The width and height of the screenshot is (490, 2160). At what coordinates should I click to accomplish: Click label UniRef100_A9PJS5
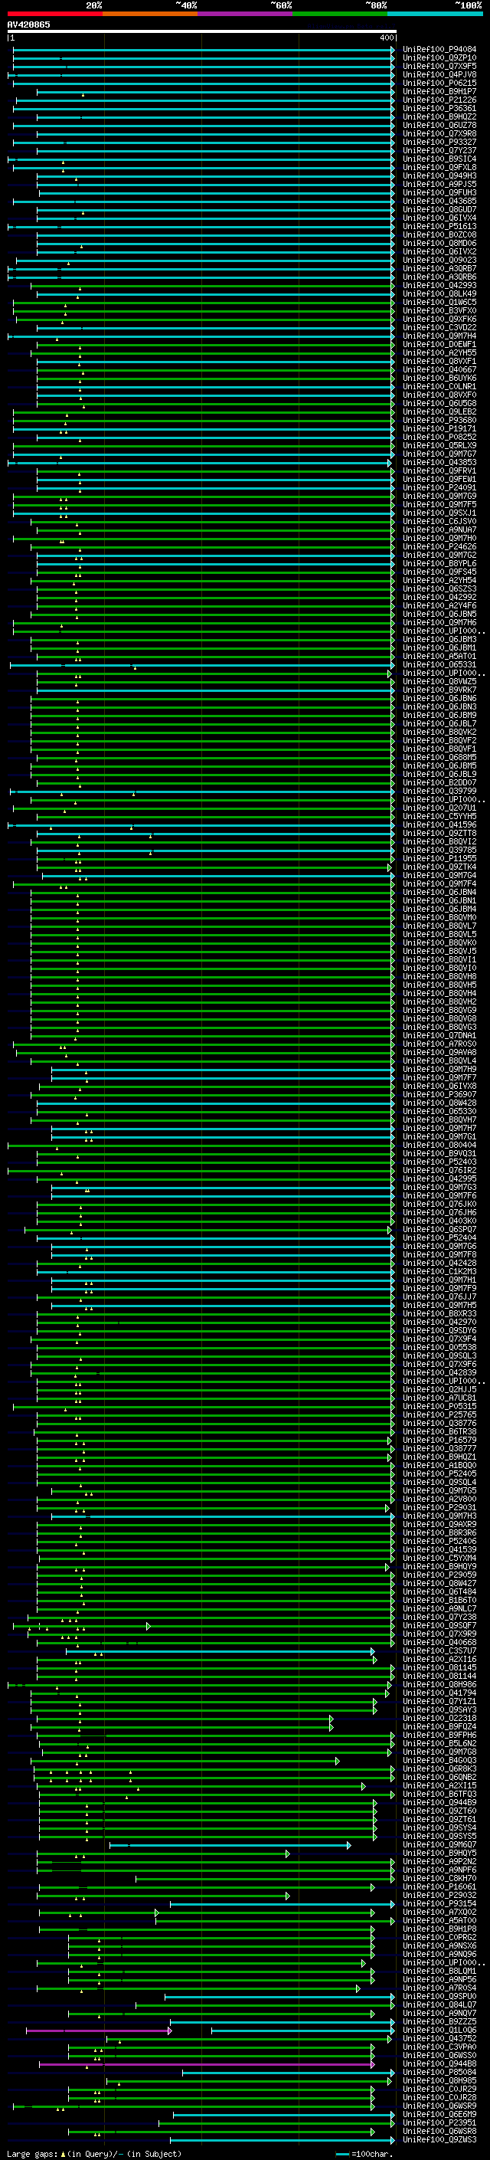(439, 185)
